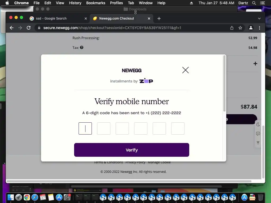Open the Tab menu
This screenshot has width=271, height=203.
tap(131, 3)
